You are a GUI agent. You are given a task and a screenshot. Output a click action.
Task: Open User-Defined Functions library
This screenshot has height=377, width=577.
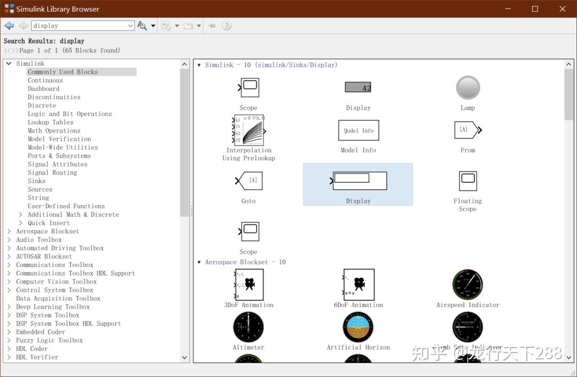(66, 206)
